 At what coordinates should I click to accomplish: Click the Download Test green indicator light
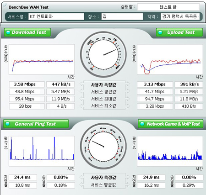tap(8, 32)
